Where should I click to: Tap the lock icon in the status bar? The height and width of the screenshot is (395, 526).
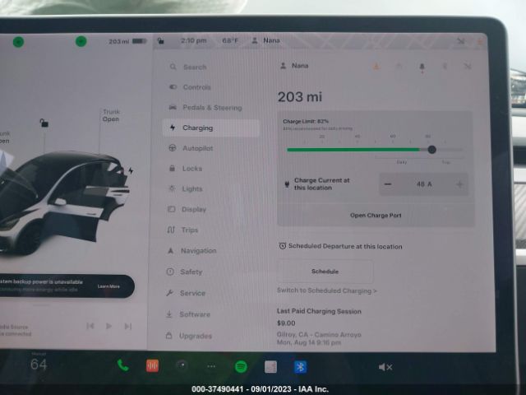[x=161, y=41]
